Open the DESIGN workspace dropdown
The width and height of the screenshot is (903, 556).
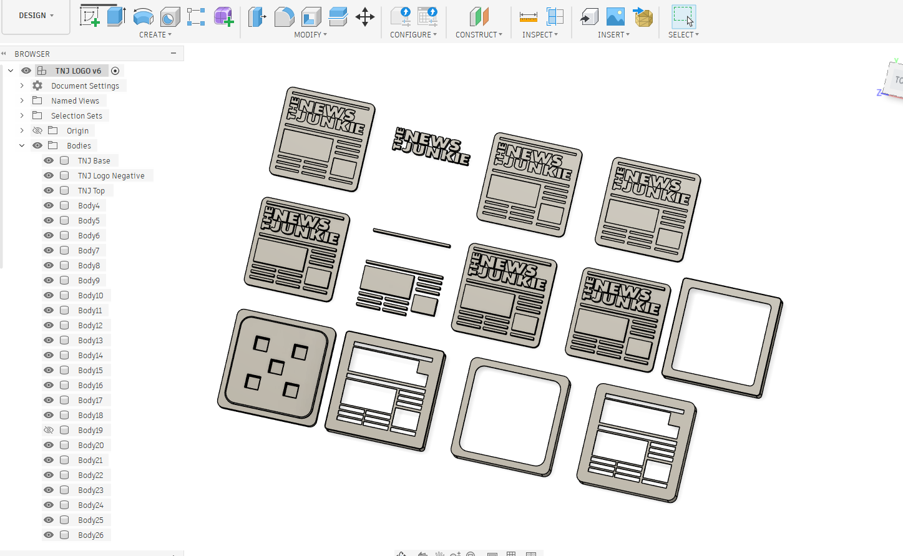click(36, 16)
